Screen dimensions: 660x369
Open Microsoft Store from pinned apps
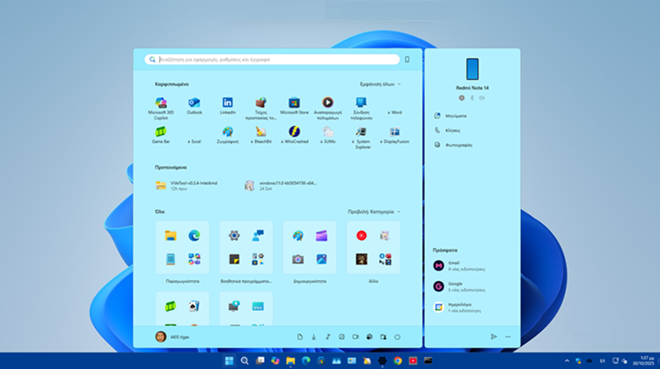click(x=294, y=106)
